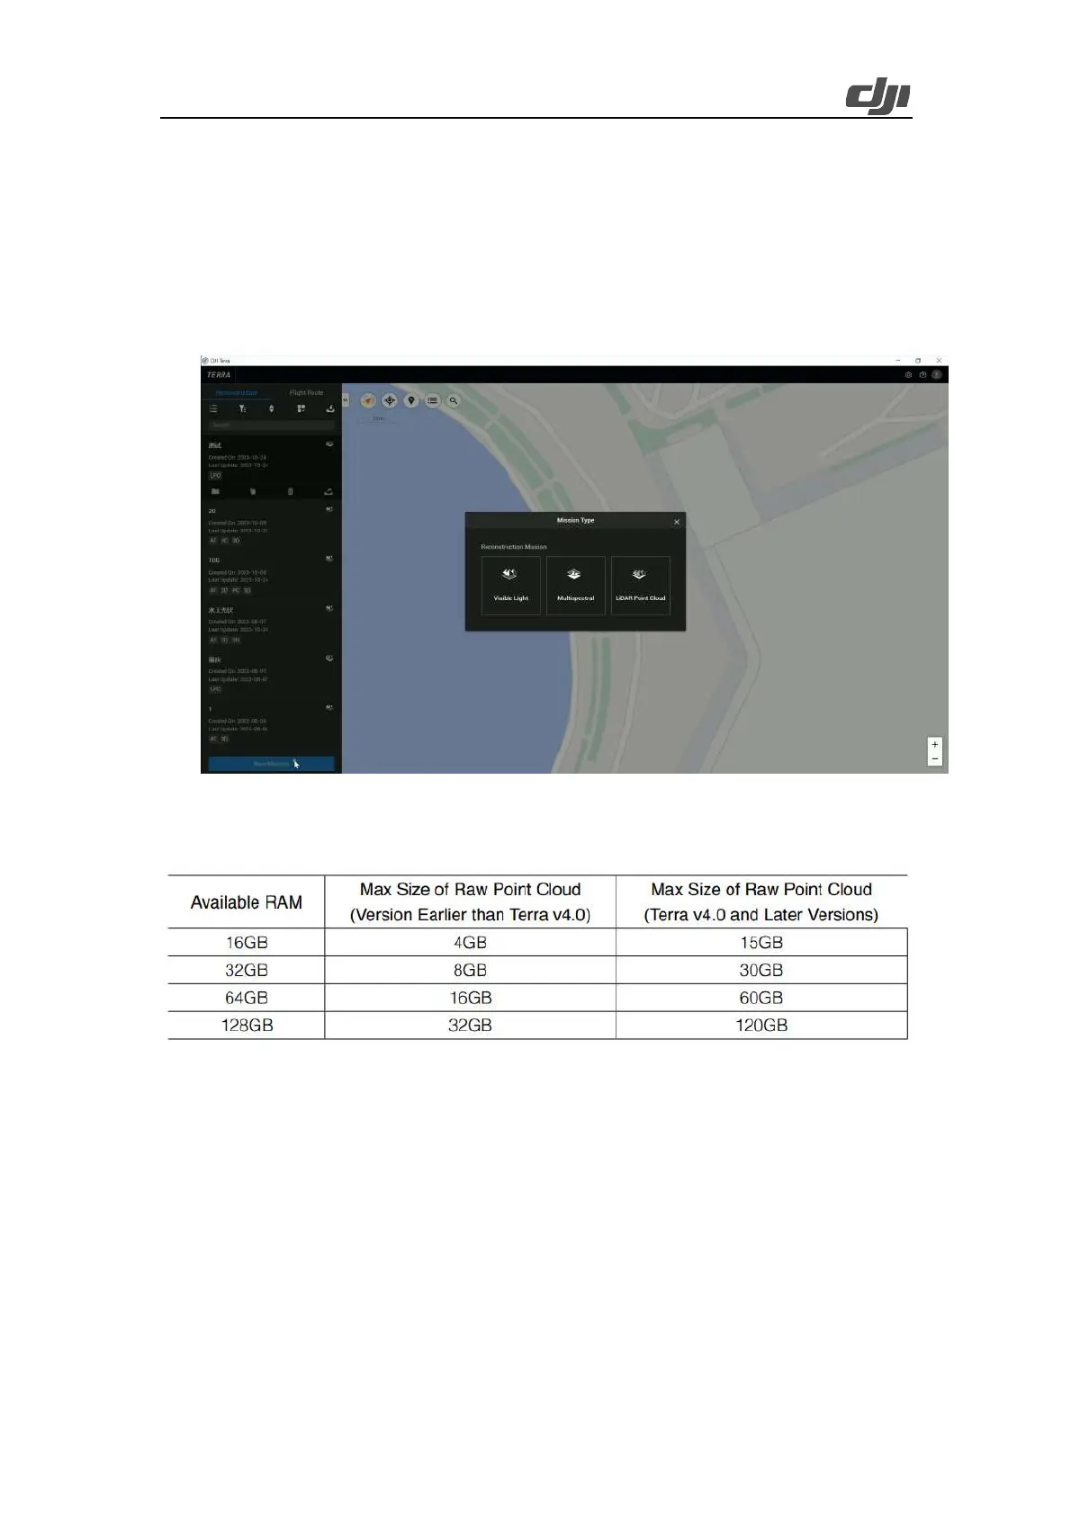
Task: Zoom out the map with minus button
Action: tap(935, 759)
